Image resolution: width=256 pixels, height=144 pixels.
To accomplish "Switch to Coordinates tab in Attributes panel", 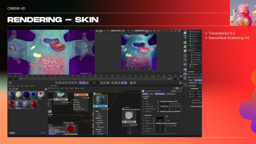I will click(198, 80).
